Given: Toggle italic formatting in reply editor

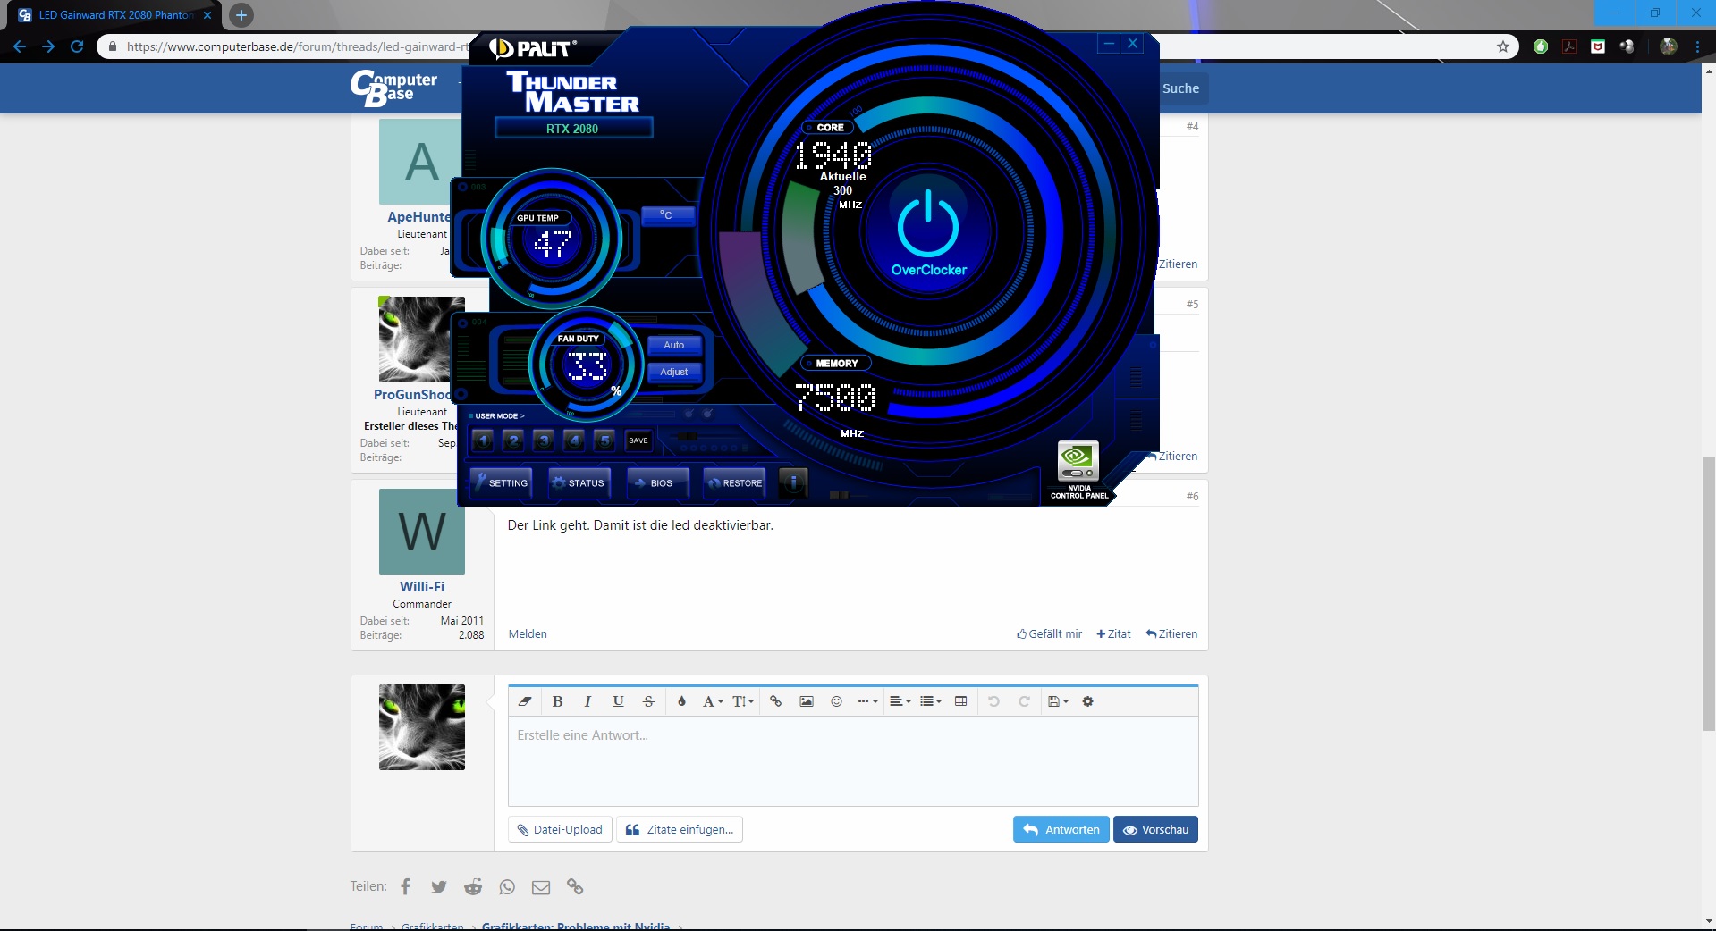Looking at the screenshot, I should [587, 701].
